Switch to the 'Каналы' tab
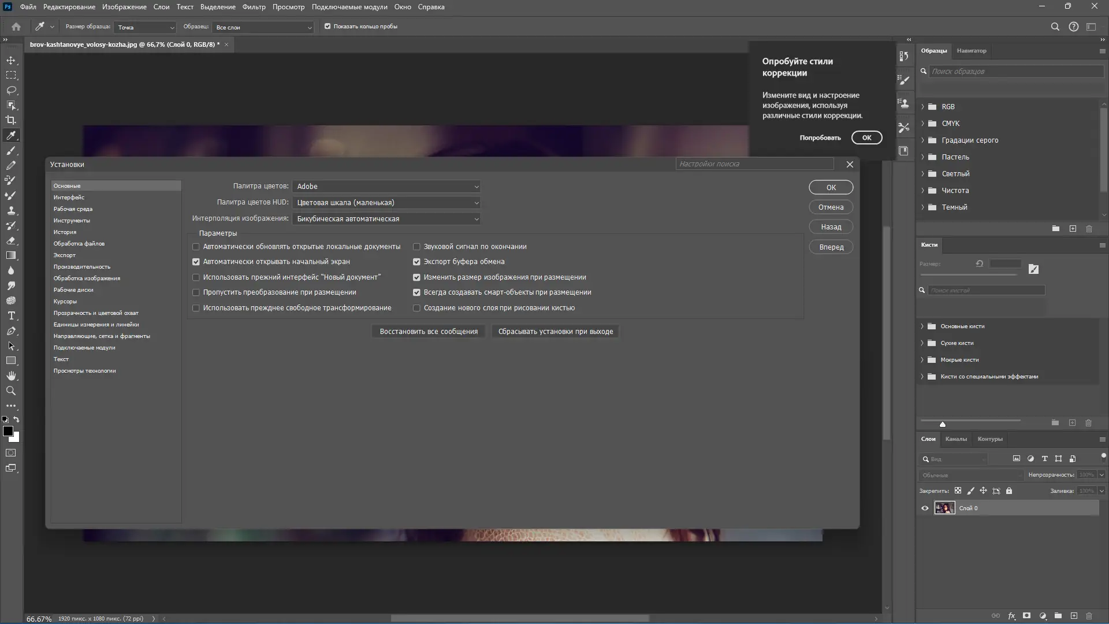Image resolution: width=1109 pixels, height=624 pixels. [955, 439]
